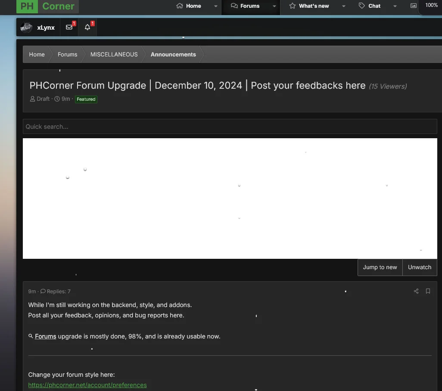Click the Home house icon in navbar

click(x=180, y=6)
